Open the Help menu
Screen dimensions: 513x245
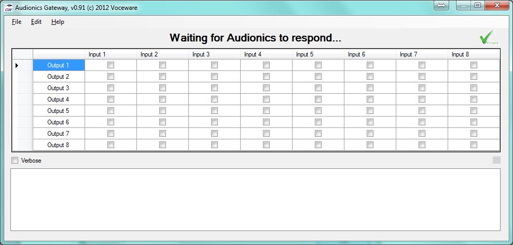(58, 22)
